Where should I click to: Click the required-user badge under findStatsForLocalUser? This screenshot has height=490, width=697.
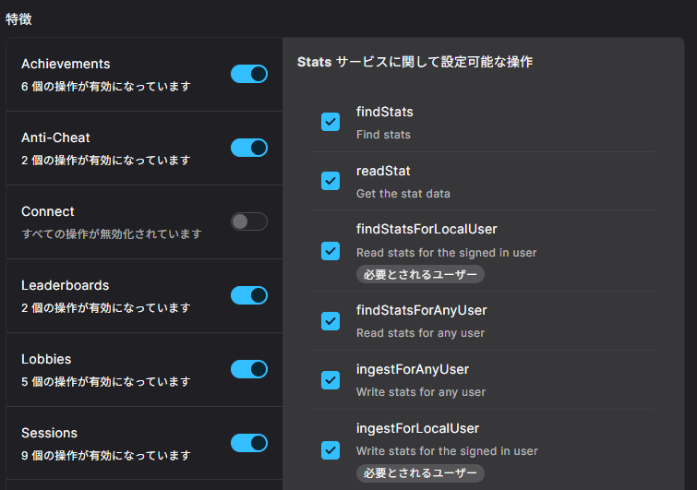coord(420,275)
